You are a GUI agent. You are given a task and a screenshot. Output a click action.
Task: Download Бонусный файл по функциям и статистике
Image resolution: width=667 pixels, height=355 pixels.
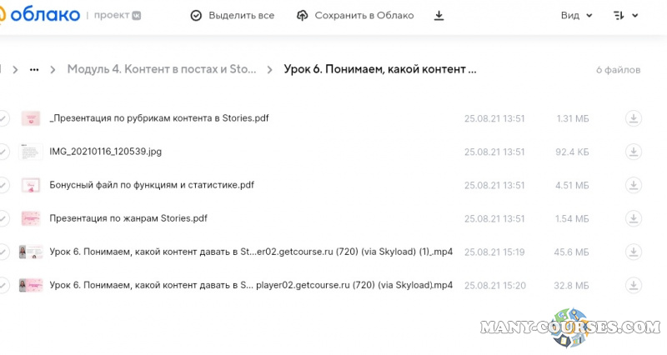(x=633, y=185)
